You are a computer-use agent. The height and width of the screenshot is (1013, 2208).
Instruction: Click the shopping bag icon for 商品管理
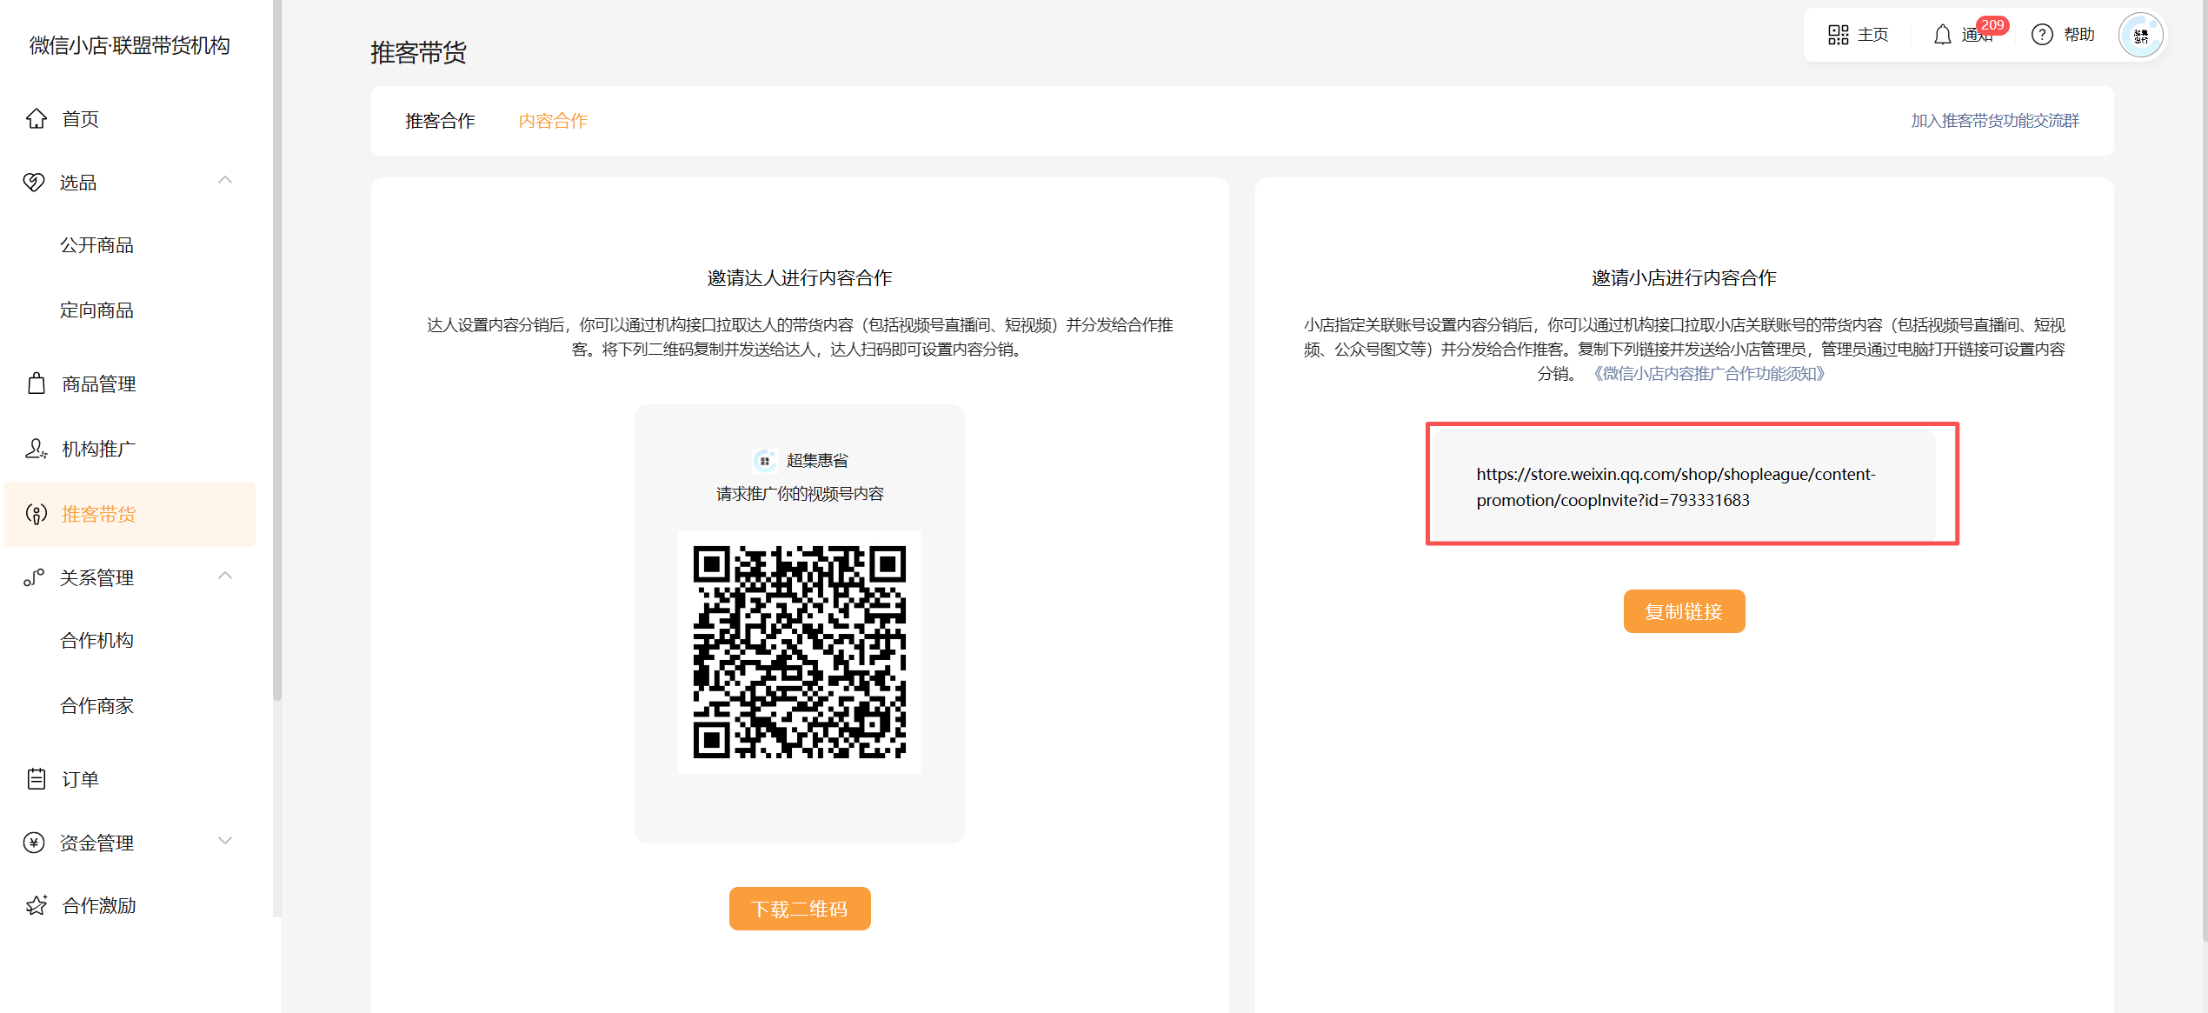tap(37, 383)
